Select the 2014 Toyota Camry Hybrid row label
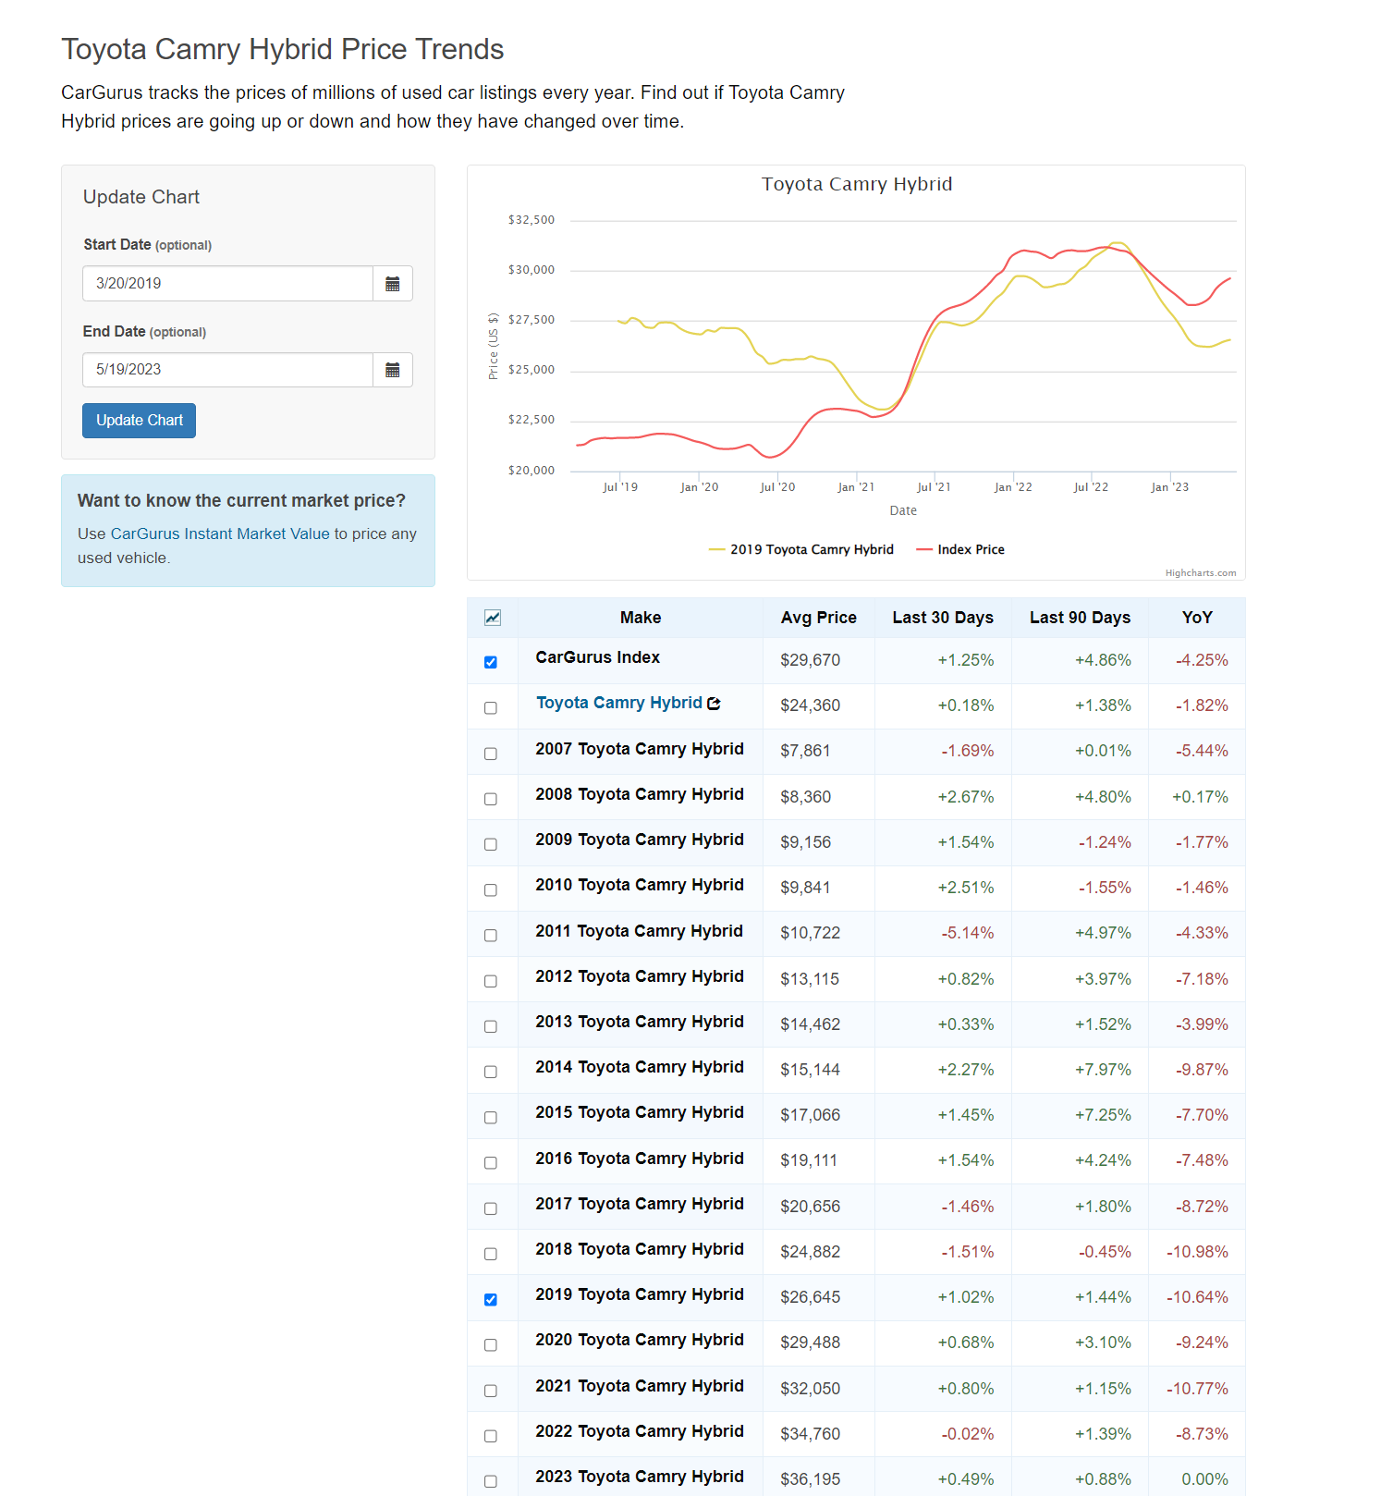The image size is (1393, 1496). (x=640, y=1067)
